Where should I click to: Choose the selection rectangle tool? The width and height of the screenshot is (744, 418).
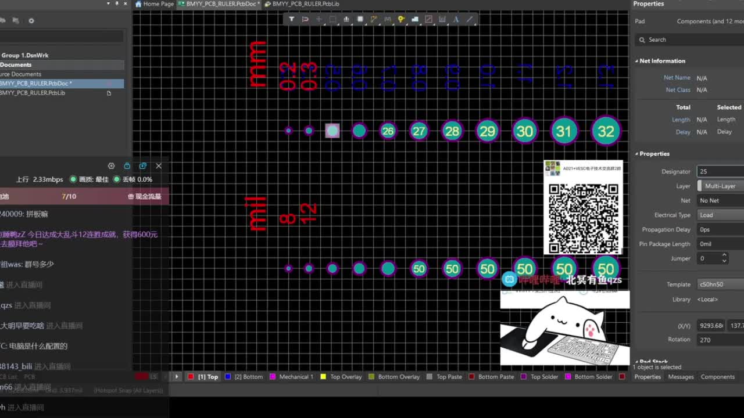point(332,19)
